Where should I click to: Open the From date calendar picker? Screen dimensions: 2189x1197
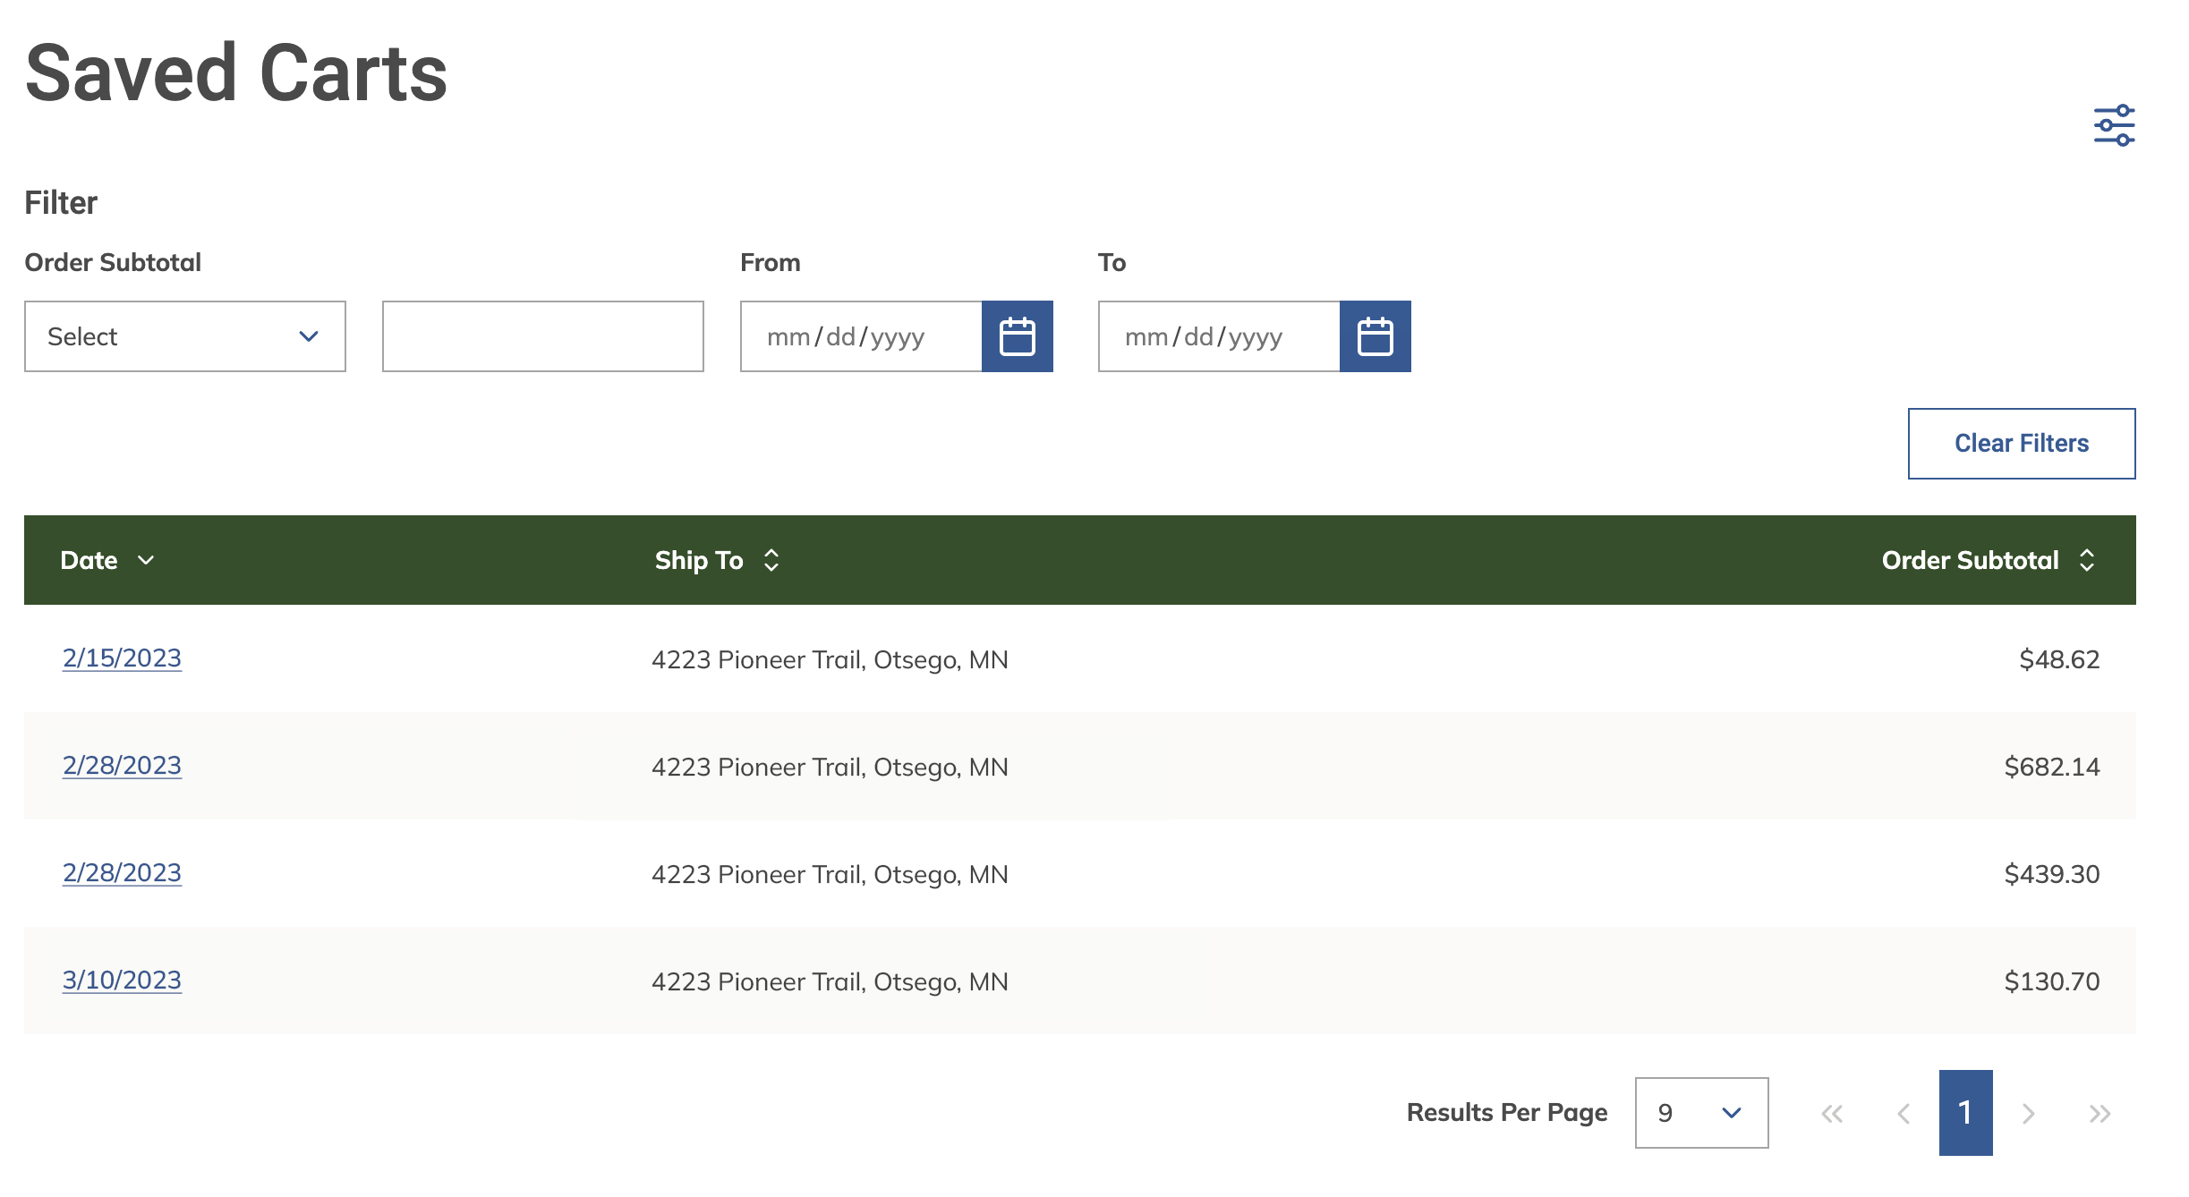1018,336
